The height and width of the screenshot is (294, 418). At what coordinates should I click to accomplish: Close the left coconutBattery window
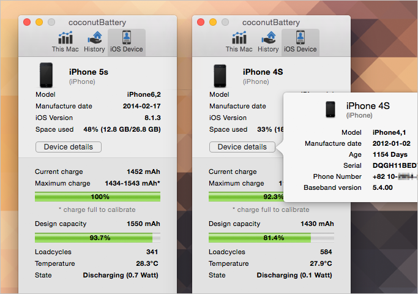(27, 22)
